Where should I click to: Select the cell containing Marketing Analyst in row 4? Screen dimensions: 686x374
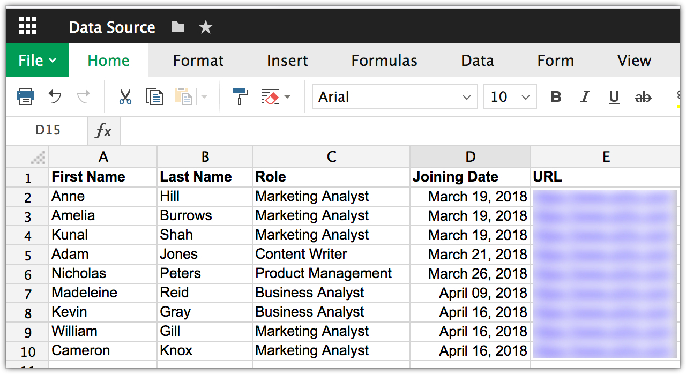click(312, 235)
